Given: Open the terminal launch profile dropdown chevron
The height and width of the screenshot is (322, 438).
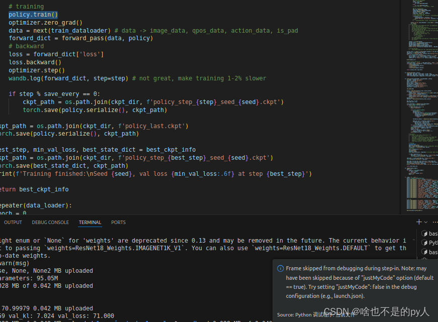Looking at the screenshot, I should 425,222.
